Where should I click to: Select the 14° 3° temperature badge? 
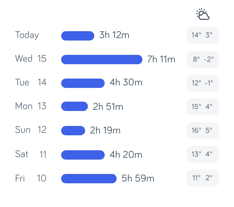[203, 35]
